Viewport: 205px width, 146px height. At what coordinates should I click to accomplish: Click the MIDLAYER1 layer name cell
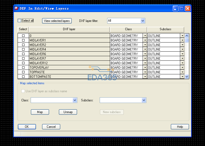[69, 40]
